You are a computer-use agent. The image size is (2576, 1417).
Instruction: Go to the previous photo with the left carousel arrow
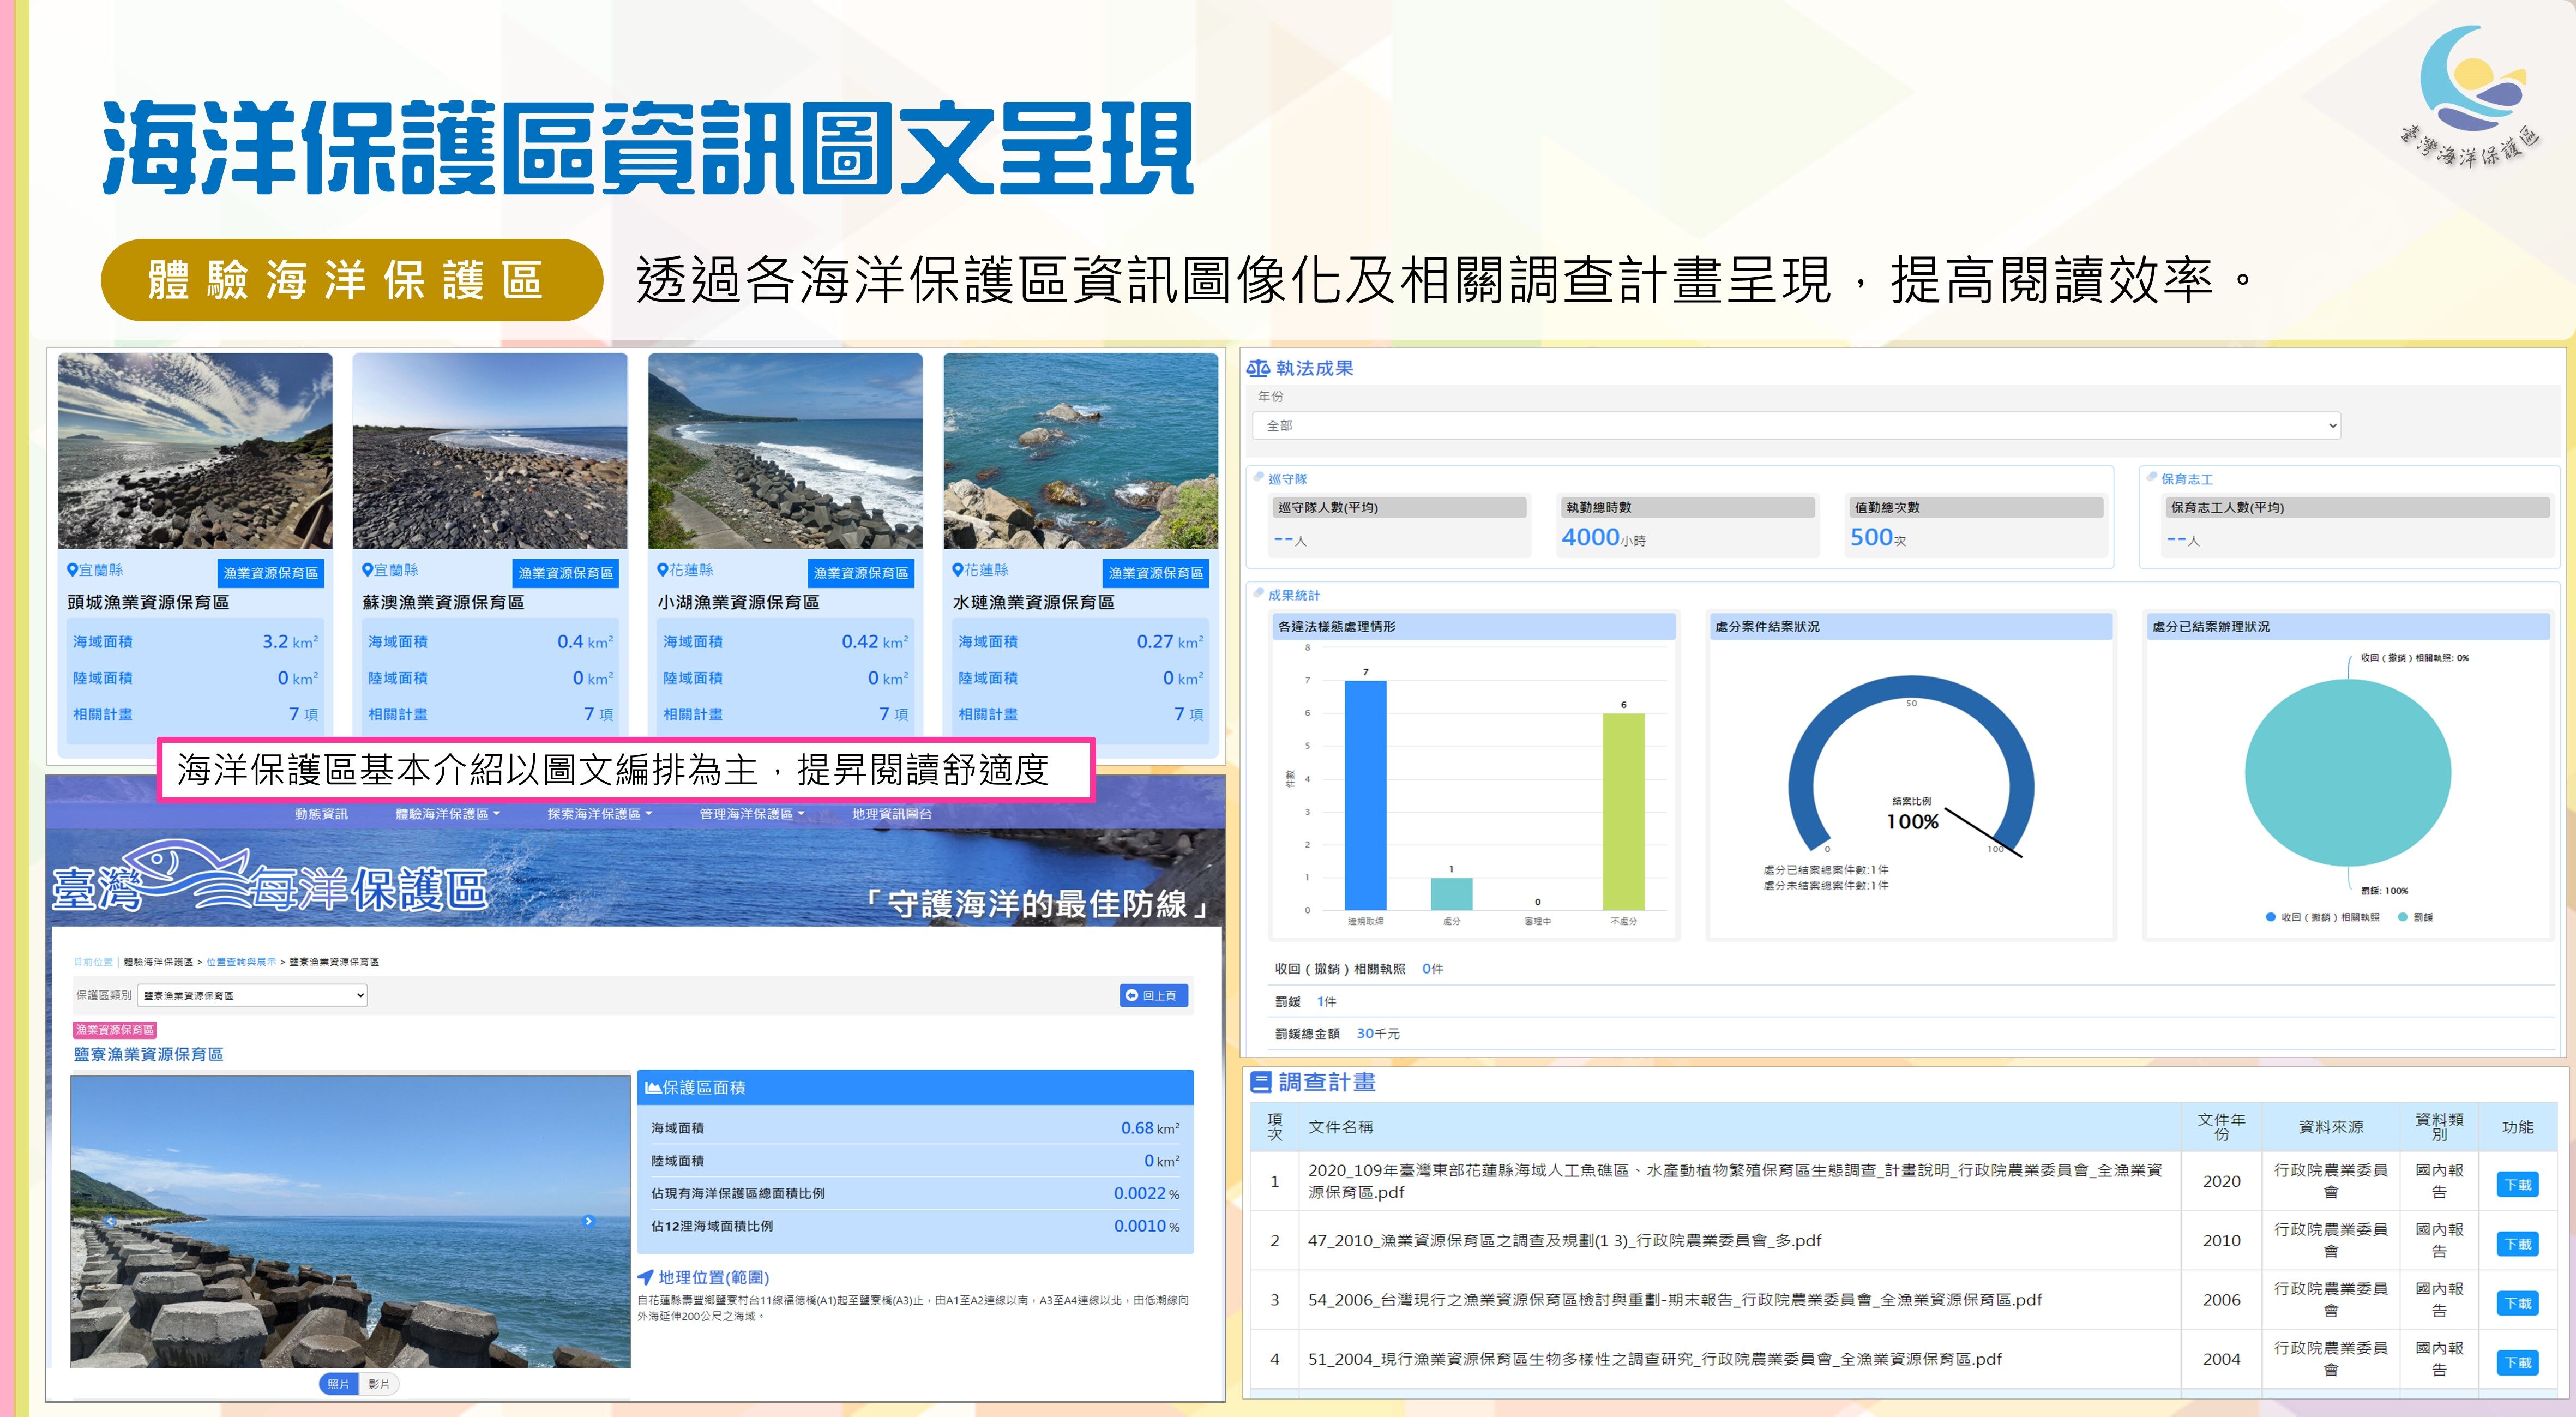(111, 1221)
